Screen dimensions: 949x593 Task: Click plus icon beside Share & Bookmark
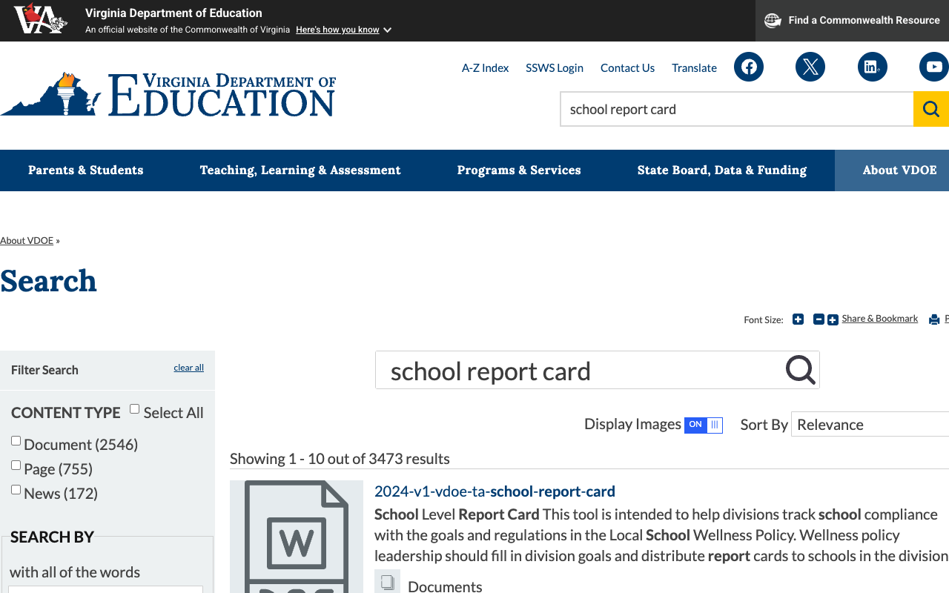[x=833, y=320]
